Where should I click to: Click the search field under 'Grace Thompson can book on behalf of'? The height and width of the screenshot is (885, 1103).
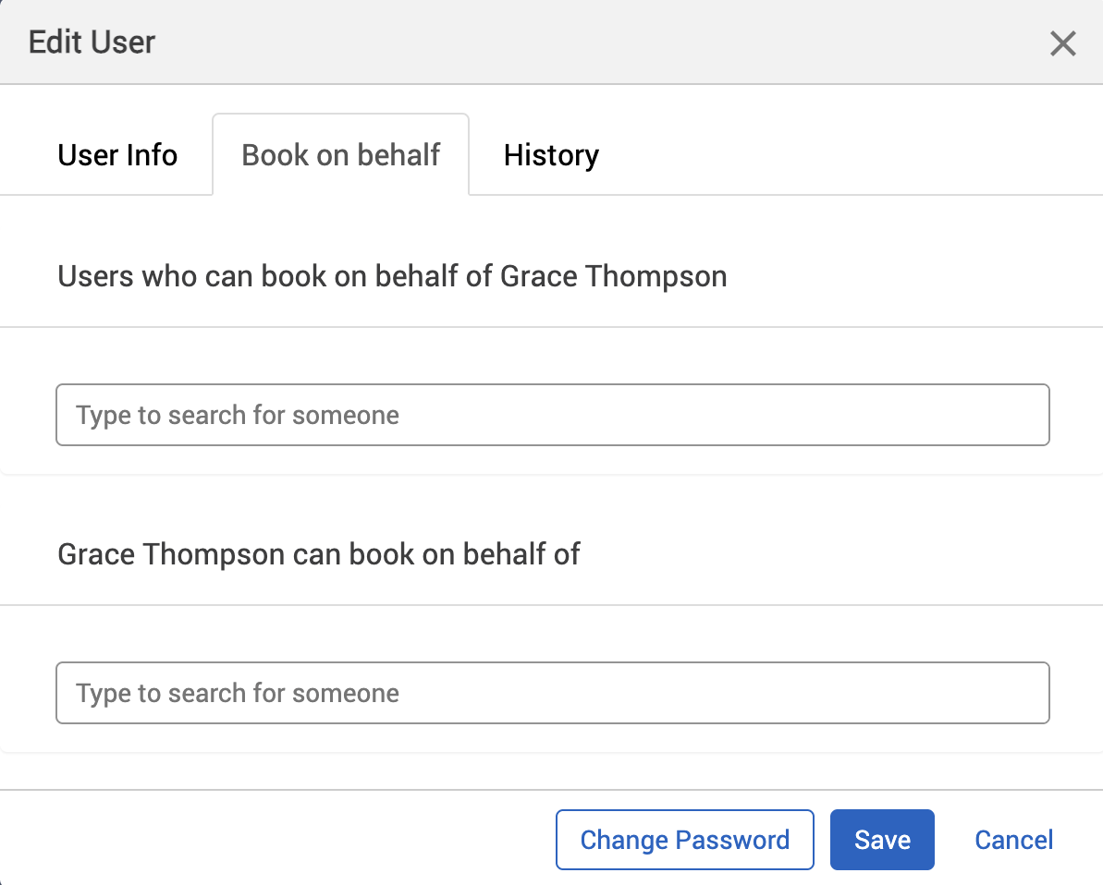click(x=552, y=692)
